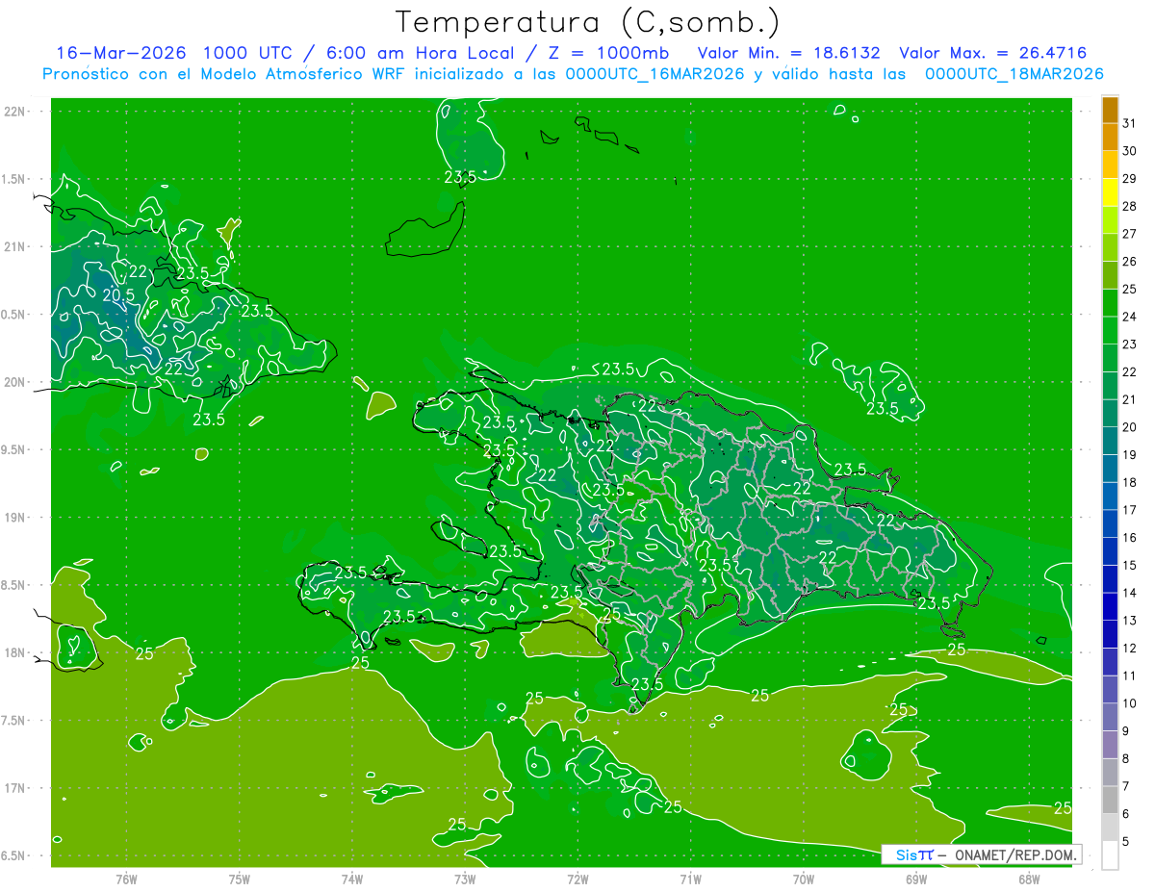The height and width of the screenshot is (892, 1155).
Task: Pick the orange swatch between 30 and 31
Action: [x=1110, y=138]
